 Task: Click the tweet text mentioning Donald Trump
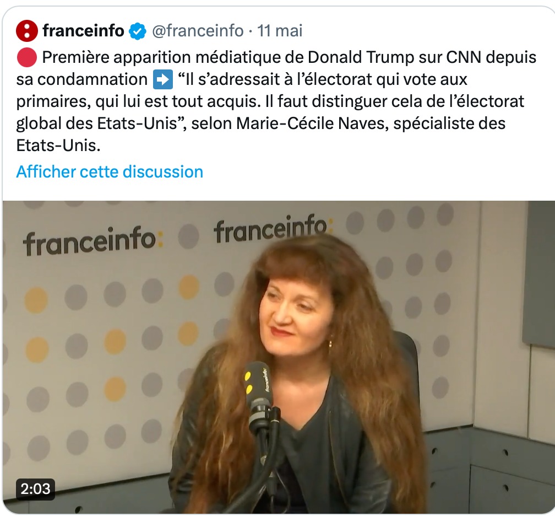pyautogui.click(x=276, y=101)
